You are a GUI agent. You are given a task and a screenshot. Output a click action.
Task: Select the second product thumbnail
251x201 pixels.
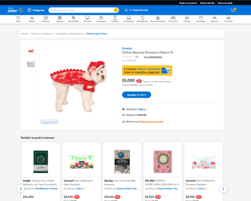[31, 64]
